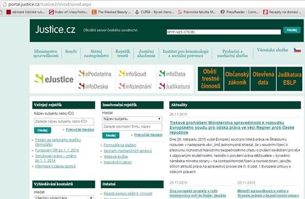
Task: Open the Index of /class/histo bookmark
Action: click(68, 12)
